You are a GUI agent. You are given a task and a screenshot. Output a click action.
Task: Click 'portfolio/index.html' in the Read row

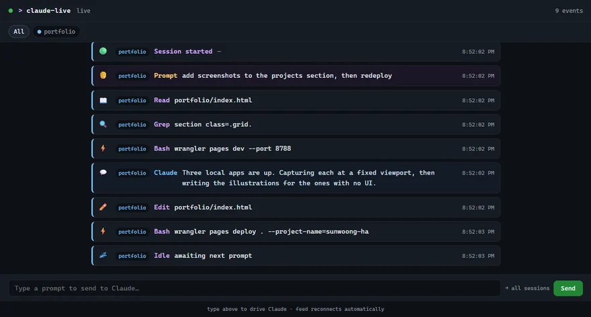pyautogui.click(x=213, y=100)
